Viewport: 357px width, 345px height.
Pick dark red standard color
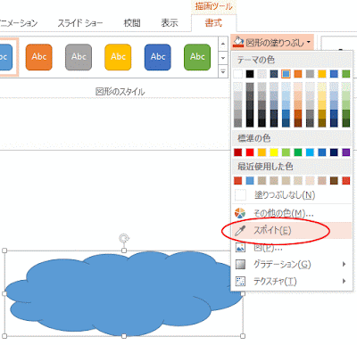coord(238,152)
